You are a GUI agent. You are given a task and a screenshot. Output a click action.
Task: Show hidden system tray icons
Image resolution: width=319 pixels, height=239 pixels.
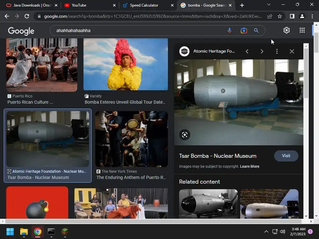266,232
